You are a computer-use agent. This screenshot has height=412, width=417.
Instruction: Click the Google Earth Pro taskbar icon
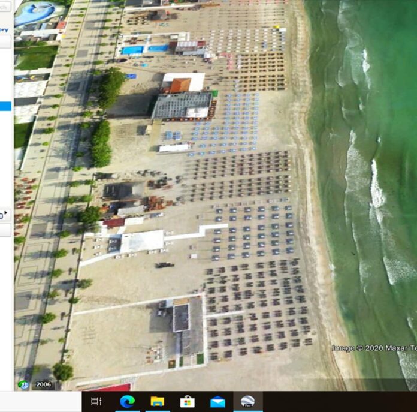(x=247, y=402)
